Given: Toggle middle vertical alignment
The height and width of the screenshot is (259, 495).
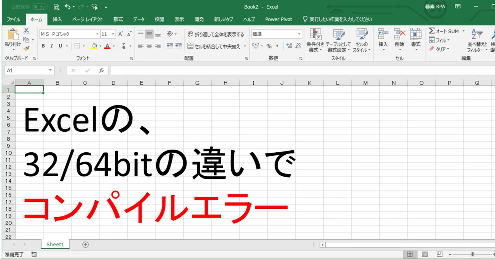Looking at the screenshot, I should tap(149, 34).
